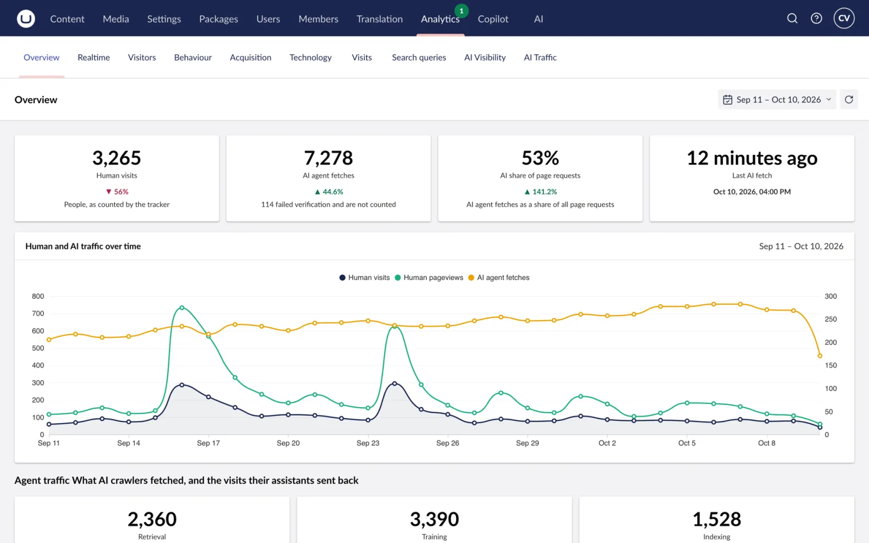Switch to the Realtime tab
Screen dimensions: 869x543
[x=93, y=58]
